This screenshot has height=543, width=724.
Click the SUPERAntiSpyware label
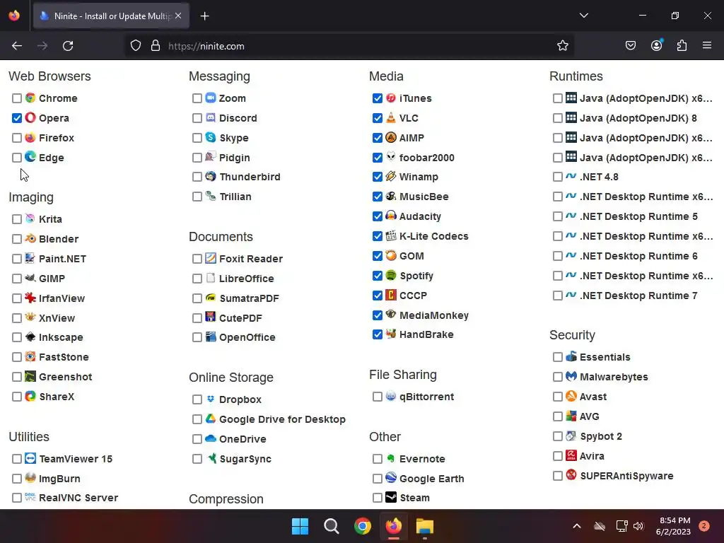tap(626, 476)
